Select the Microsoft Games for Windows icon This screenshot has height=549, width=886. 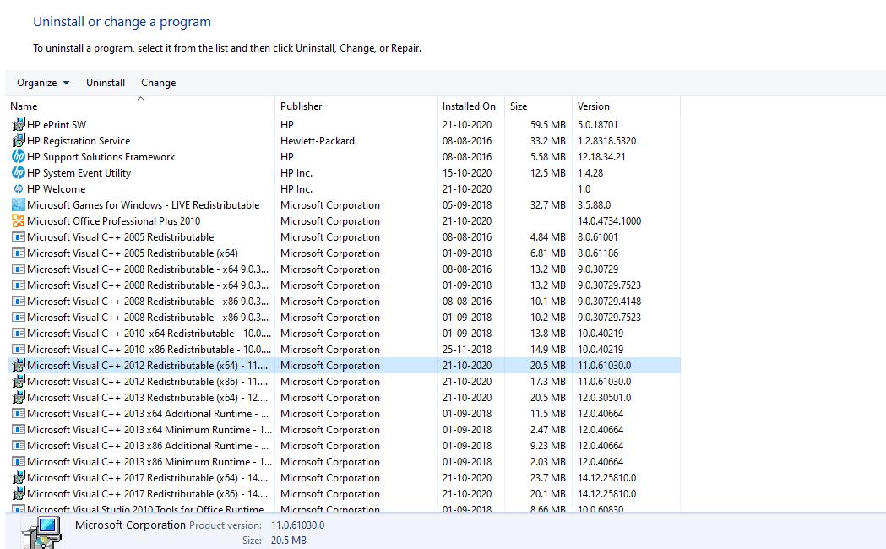[x=18, y=204]
